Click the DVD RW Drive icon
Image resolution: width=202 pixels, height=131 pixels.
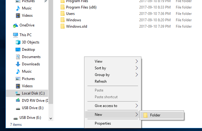[x=18, y=100]
